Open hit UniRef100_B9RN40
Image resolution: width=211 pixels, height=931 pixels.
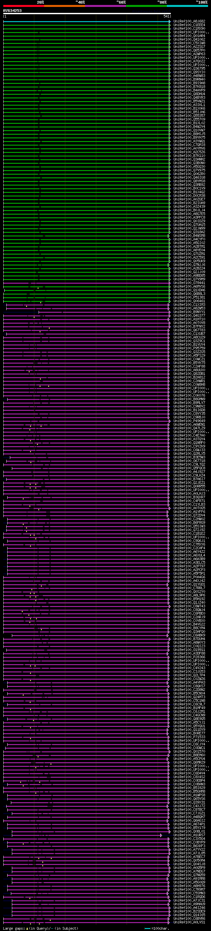coord(189,79)
